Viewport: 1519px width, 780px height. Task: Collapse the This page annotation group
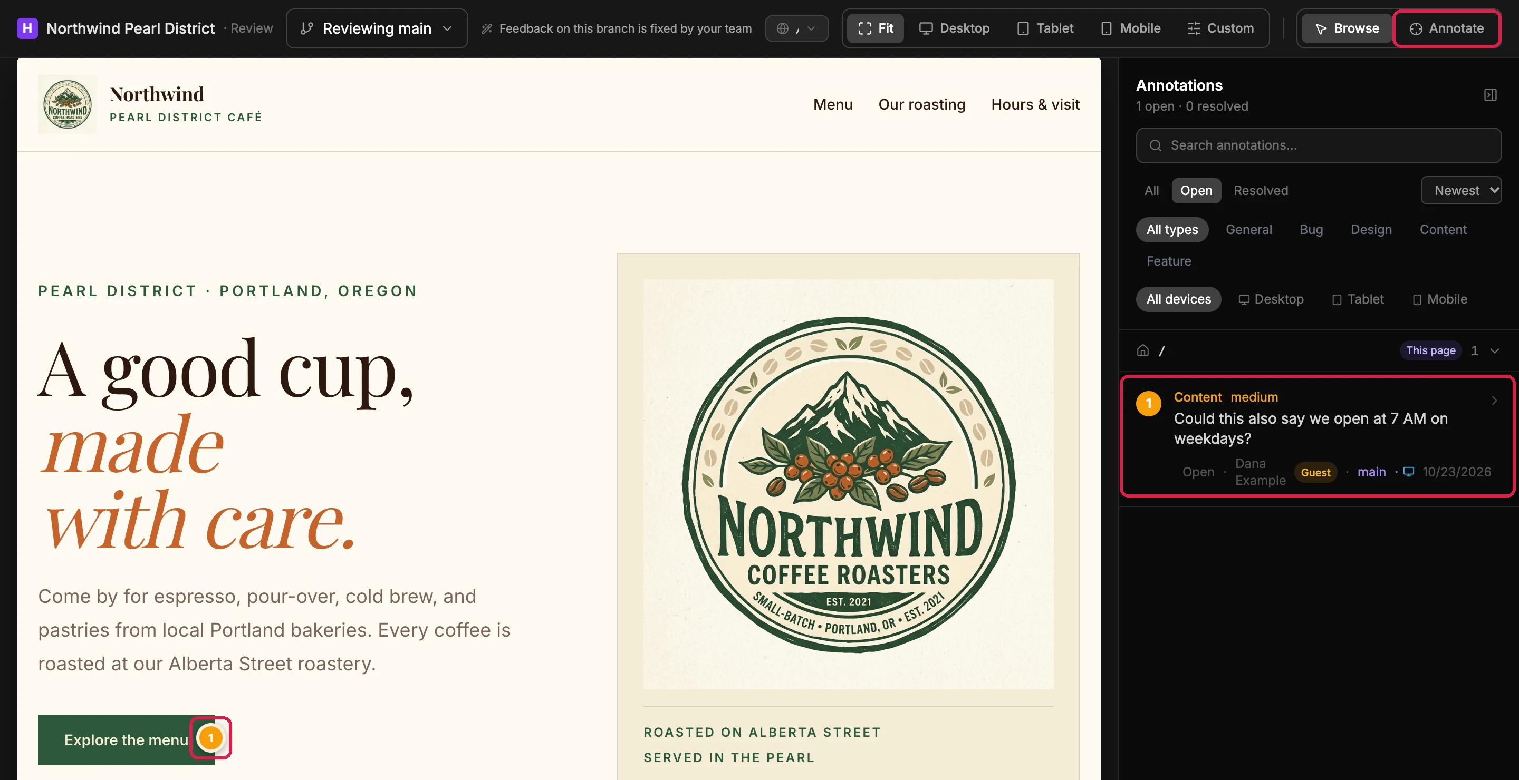pyautogui.click(x=1494, y=350)
